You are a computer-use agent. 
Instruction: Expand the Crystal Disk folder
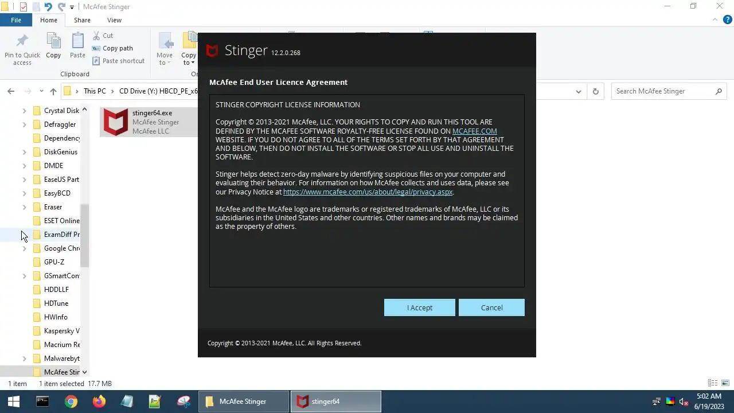pyautogui.click(x=24, y=111)
